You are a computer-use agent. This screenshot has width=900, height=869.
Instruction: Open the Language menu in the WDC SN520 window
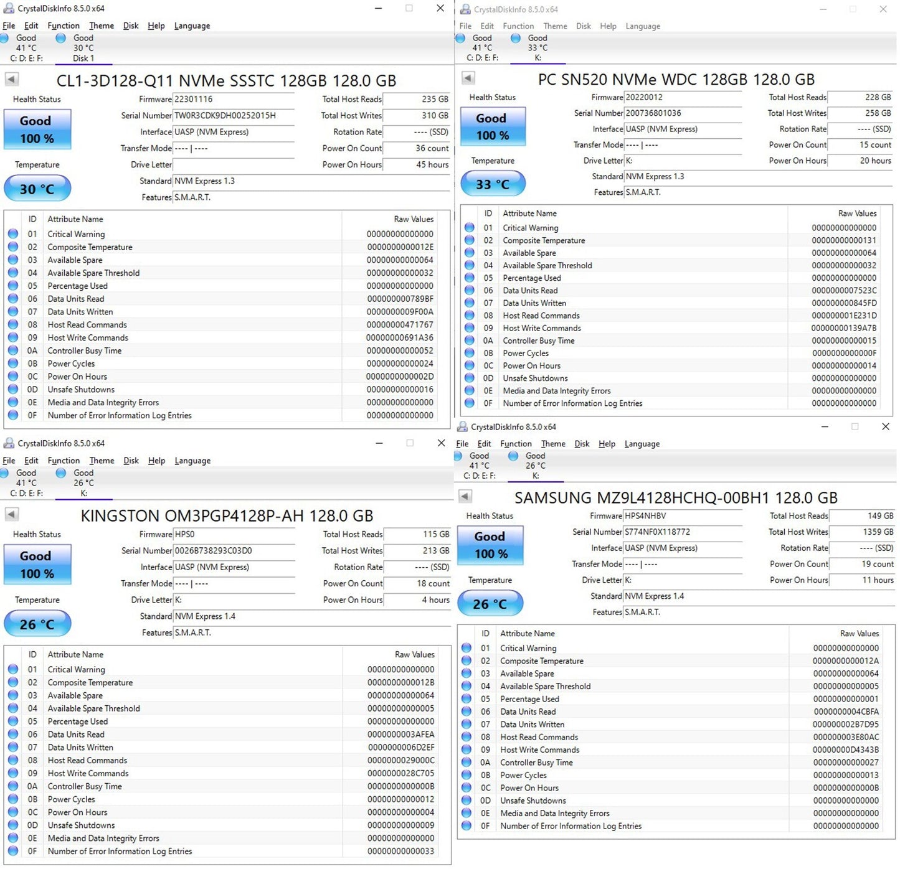(x=643, y=26)
